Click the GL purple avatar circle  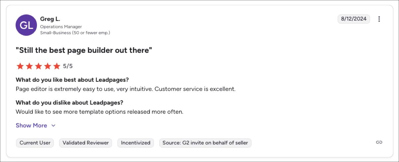[27, 25]
